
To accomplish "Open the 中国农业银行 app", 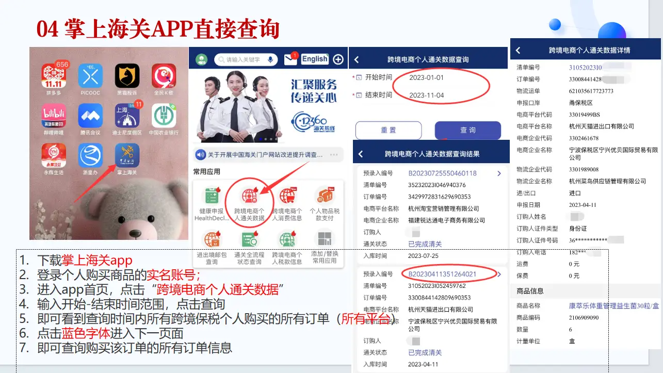I will pos(164,116).
